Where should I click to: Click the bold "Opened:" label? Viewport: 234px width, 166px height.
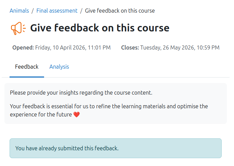click(x=23, y=48)
